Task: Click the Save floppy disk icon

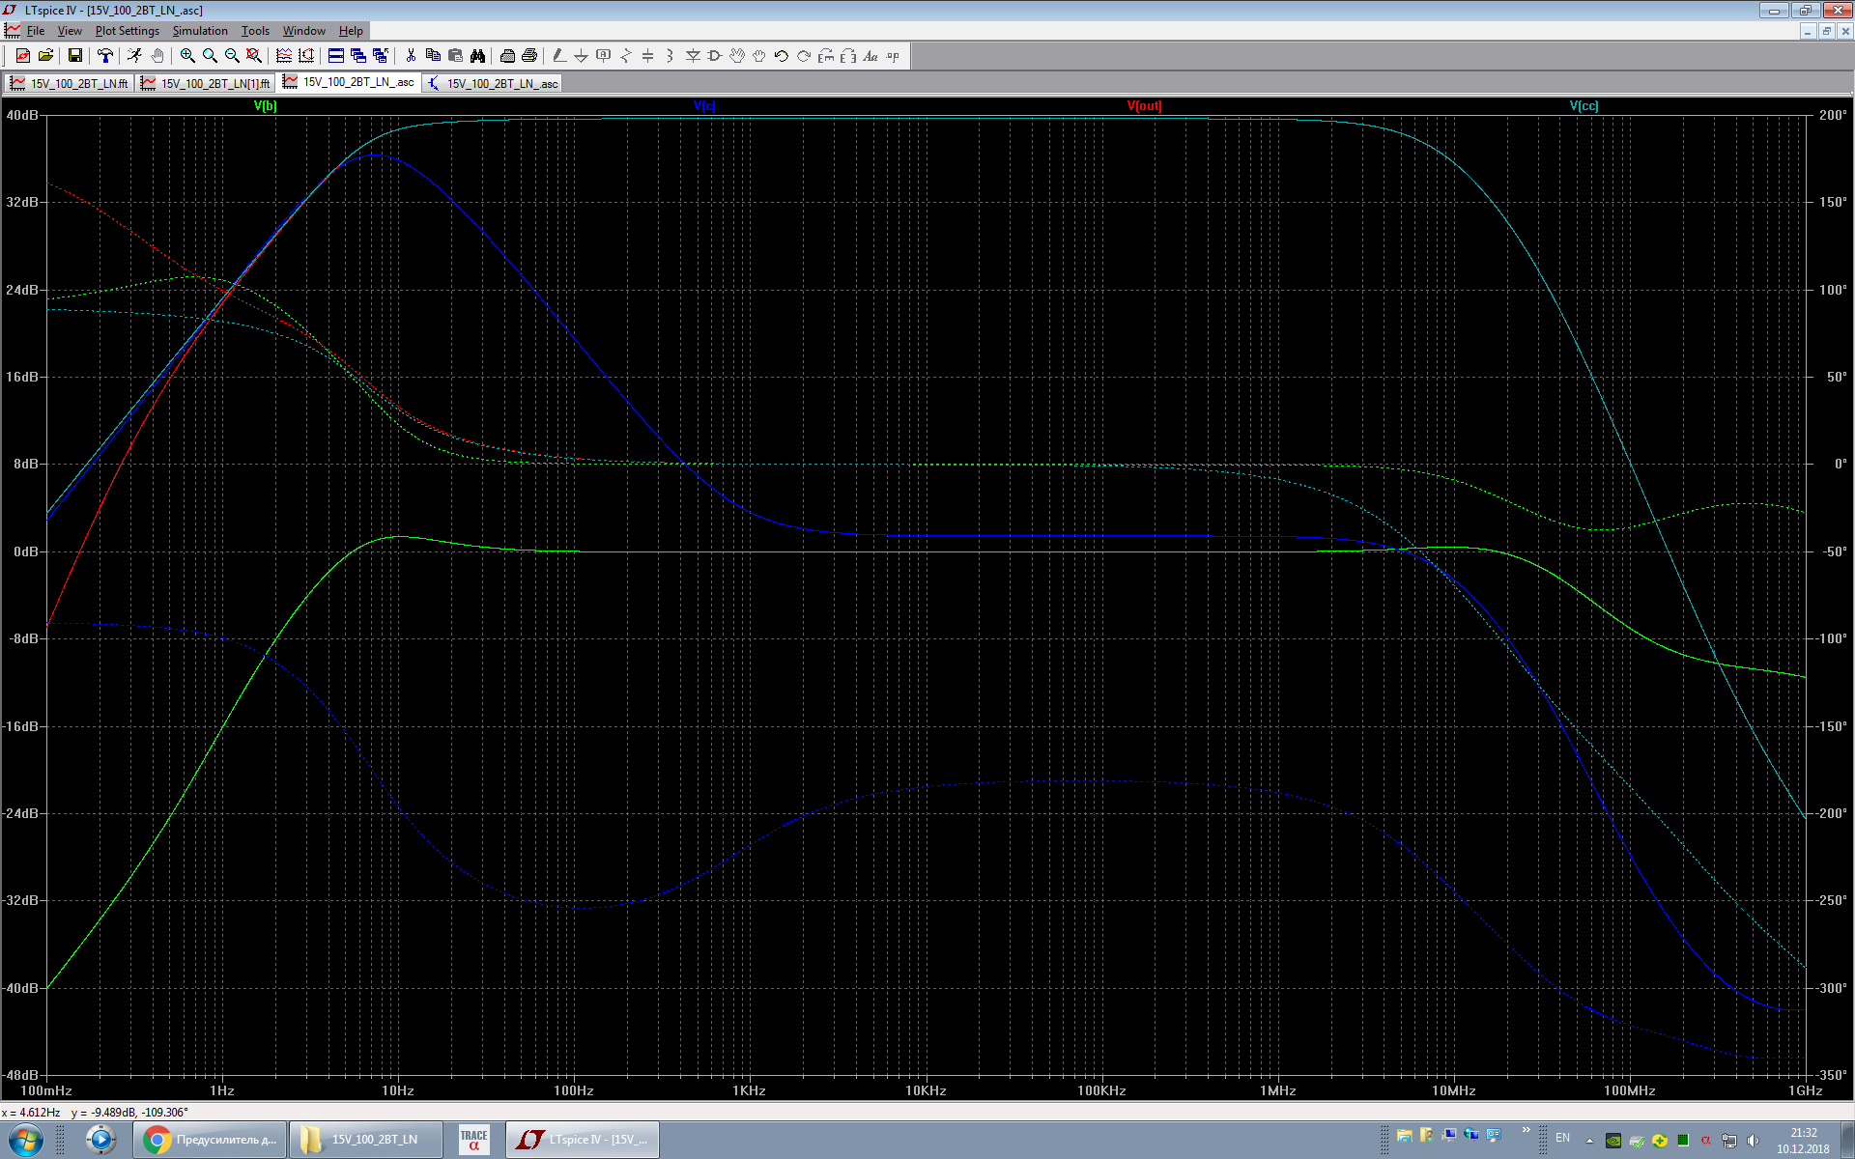Action: pos(75,56)
